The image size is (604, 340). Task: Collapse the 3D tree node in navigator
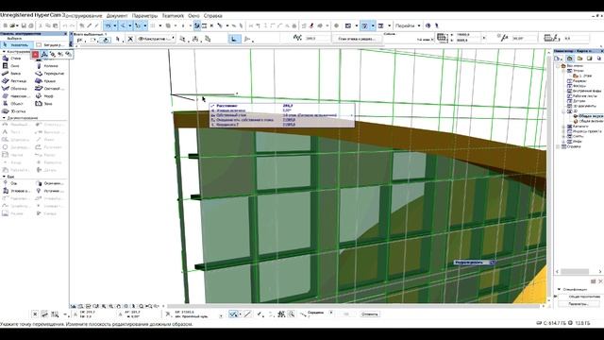pos(563,111)
